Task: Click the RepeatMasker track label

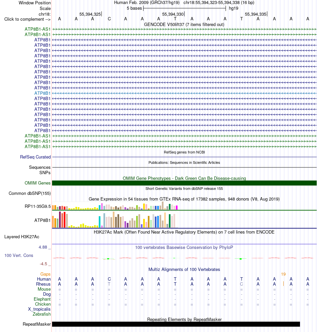Action: tap(37, 324)
